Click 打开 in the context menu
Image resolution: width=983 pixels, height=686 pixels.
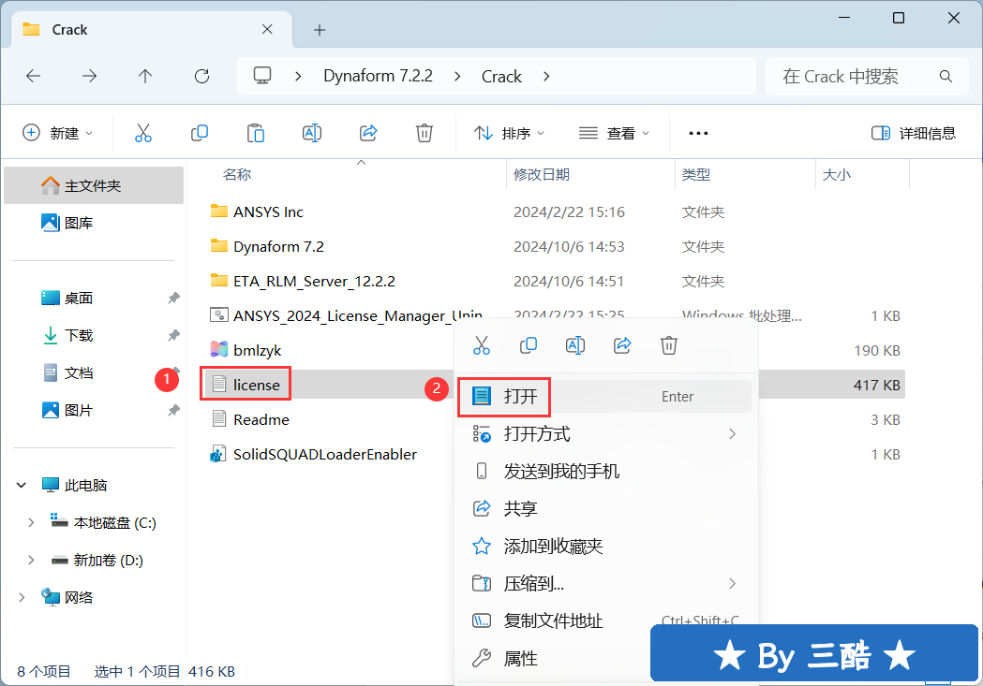pos(605,396)
